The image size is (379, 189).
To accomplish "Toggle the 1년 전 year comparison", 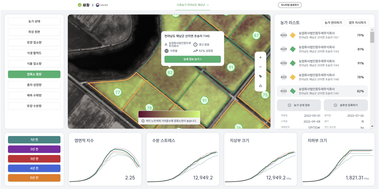I will coord(34,140).
